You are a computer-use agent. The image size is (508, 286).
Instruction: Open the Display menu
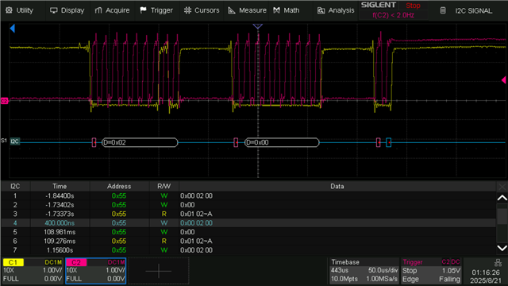pos(67,10)
